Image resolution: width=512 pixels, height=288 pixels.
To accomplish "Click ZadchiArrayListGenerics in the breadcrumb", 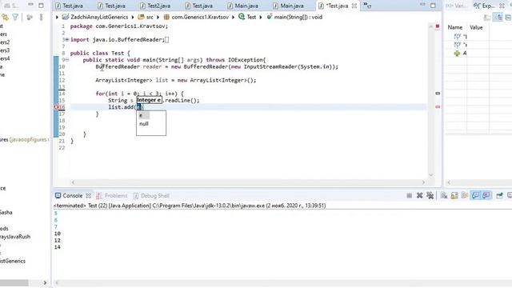I will (x=99, y=17).
